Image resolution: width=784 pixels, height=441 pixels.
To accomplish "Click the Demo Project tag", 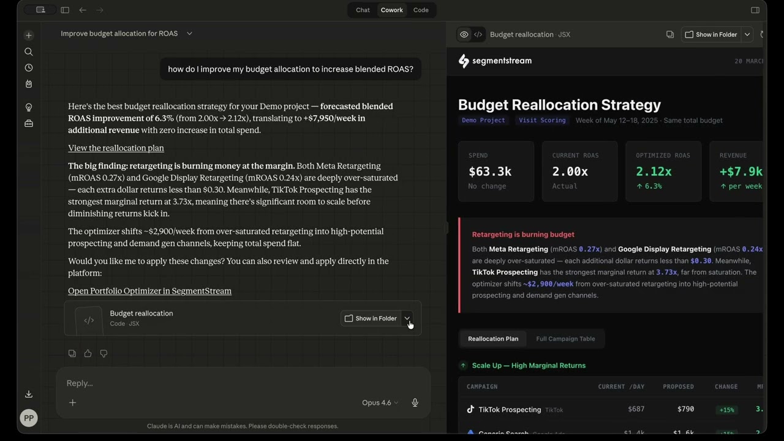I will click(483, 120).
